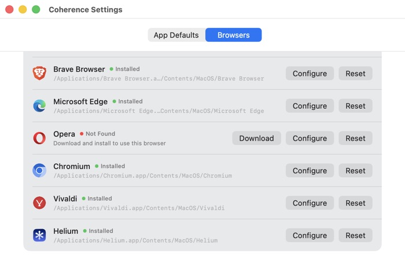
Task: Click Chromium's Installed status
Action: click(x=110, y=166)
